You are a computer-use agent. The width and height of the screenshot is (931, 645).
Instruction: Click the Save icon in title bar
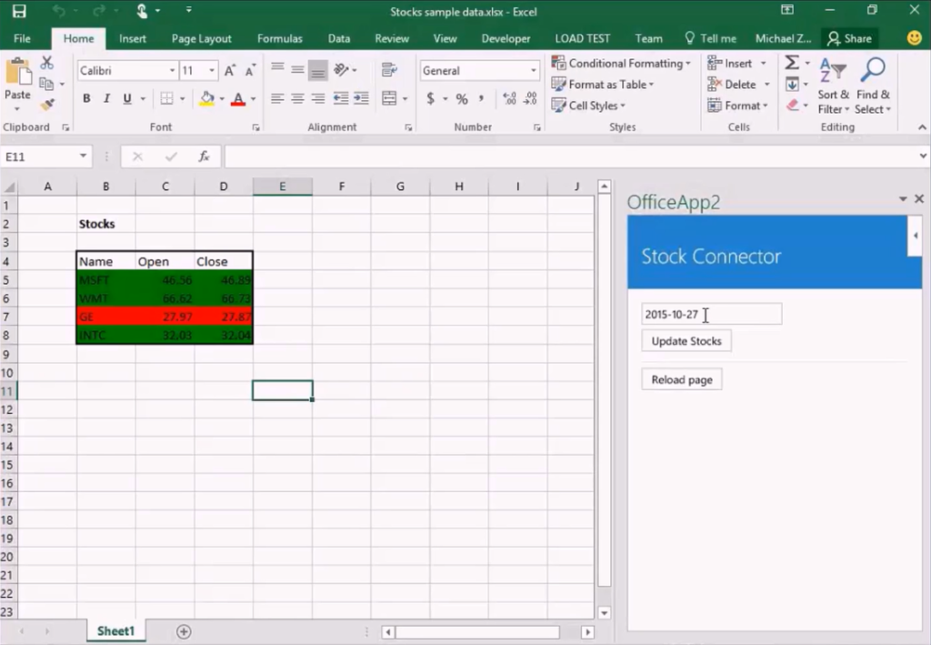(x=19, y=11)
